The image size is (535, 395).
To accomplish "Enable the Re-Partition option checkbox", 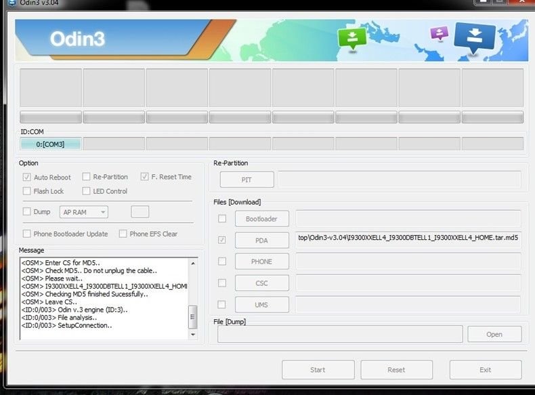I will click(x=86, y=177).
